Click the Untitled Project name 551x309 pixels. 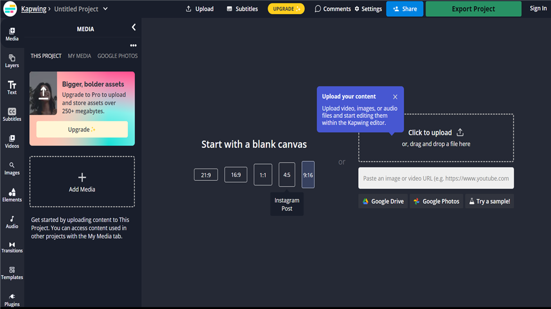(76, 9)
